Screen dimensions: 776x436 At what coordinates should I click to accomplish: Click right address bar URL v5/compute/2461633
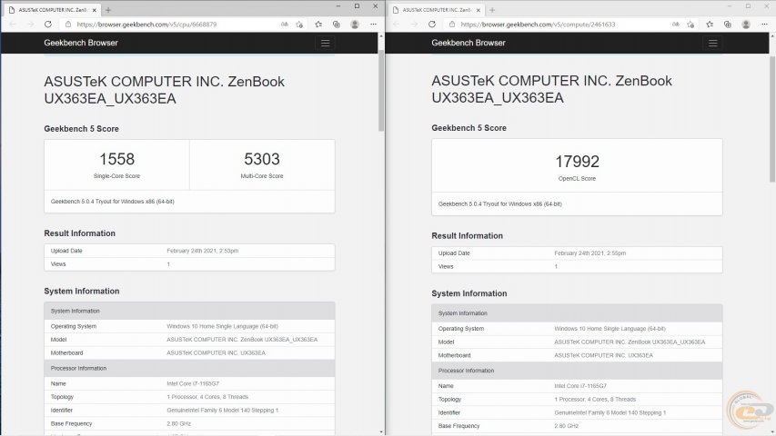point(538,25)
